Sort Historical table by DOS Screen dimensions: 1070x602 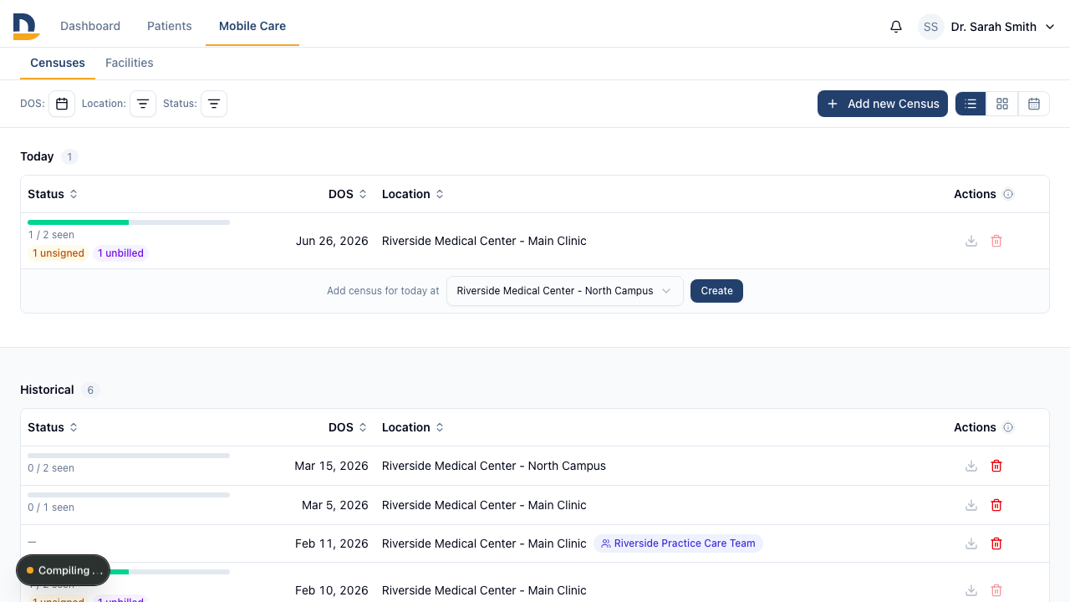[x=348, y=427]
